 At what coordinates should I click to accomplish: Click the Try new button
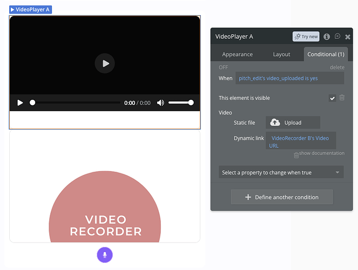point(306,37)
